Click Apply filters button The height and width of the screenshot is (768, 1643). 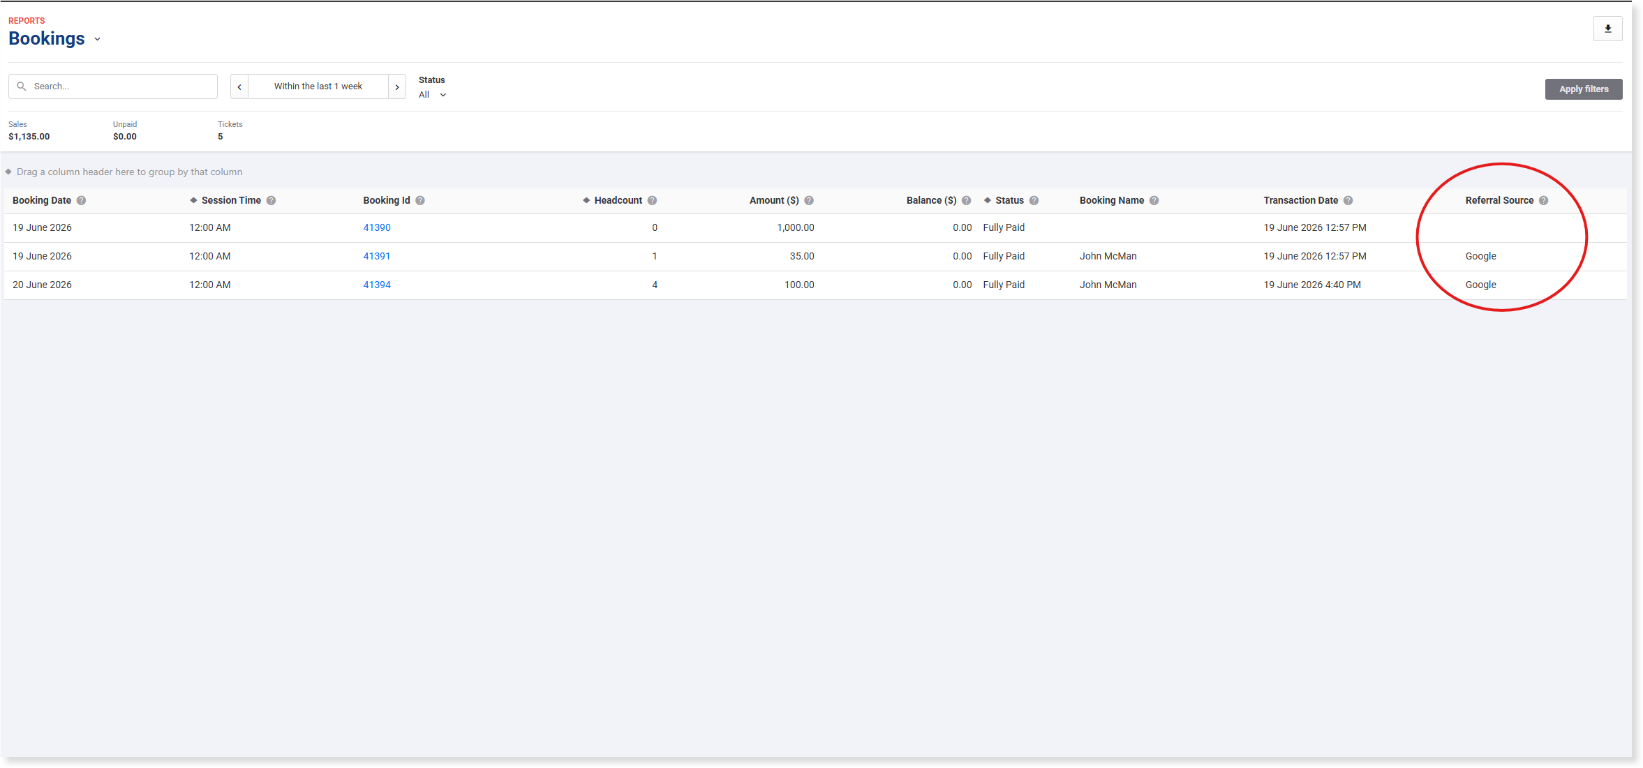point(1584,89)
